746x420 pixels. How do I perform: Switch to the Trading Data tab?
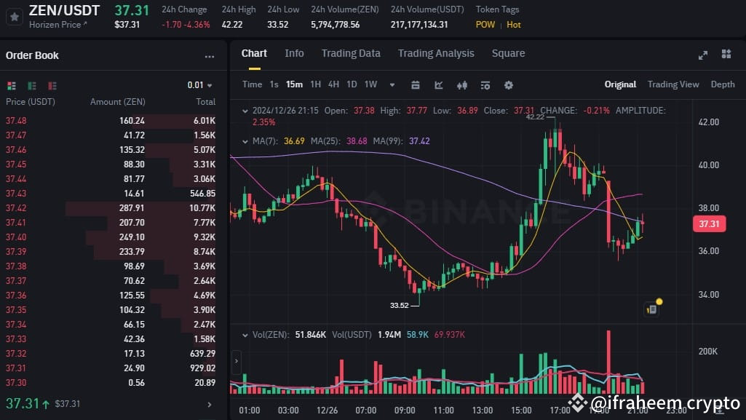pyautogui.click(x=351, y=53)
